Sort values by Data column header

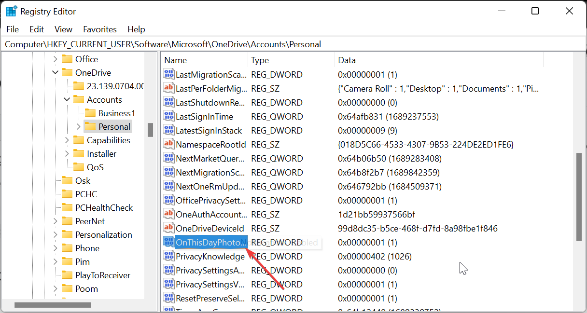coord(439,60)
